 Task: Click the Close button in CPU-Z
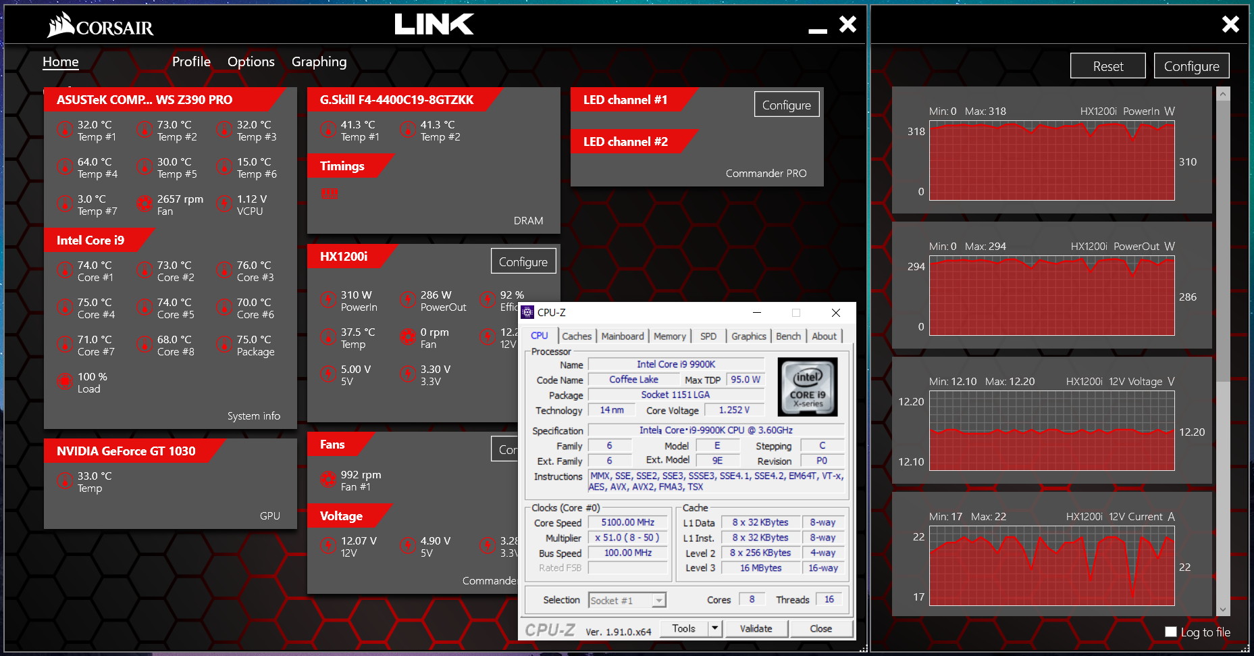coord(820,628)
